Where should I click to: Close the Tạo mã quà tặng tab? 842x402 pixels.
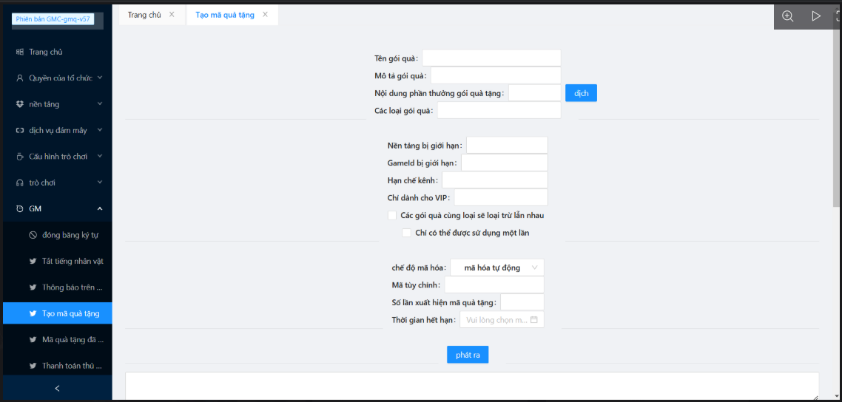[x=266, y=14]
